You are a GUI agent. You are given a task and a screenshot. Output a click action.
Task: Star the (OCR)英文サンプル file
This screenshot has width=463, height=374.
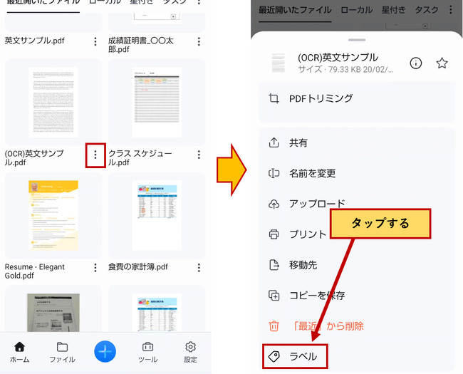[x=442, y=63]
